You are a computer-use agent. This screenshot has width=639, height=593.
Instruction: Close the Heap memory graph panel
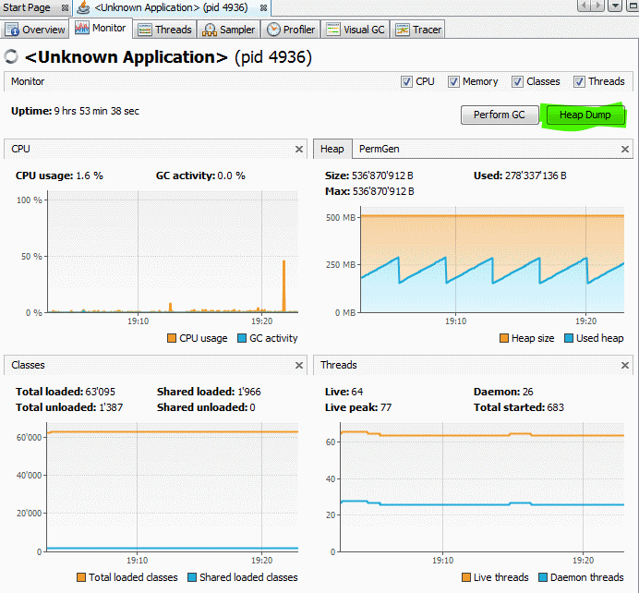click(x=625, y=149)
